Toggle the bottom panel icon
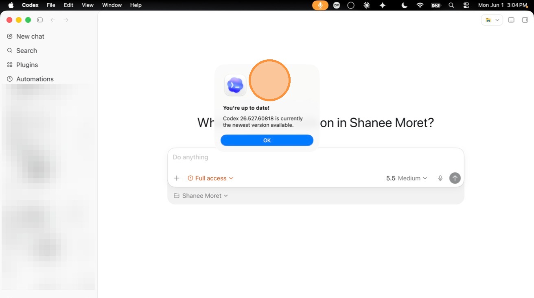534x298 pixels. pyautogui.click(x=511, y=20)
